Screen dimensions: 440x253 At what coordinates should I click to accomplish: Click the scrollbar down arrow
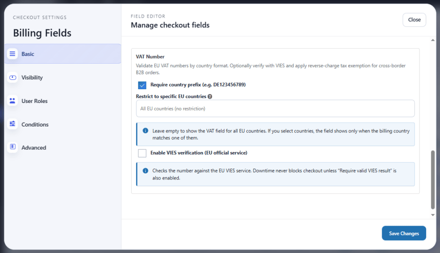433,215
